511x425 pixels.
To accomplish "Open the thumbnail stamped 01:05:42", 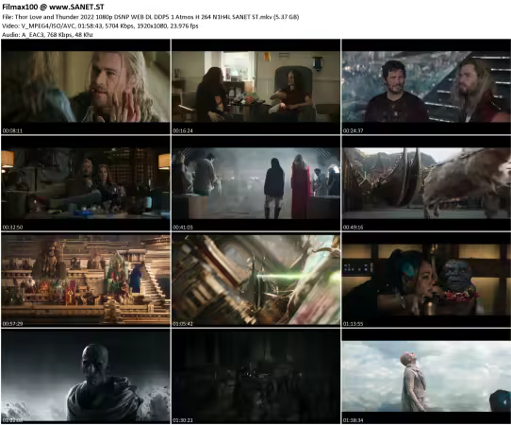I will pyautogui.click(x=255, y=280).
